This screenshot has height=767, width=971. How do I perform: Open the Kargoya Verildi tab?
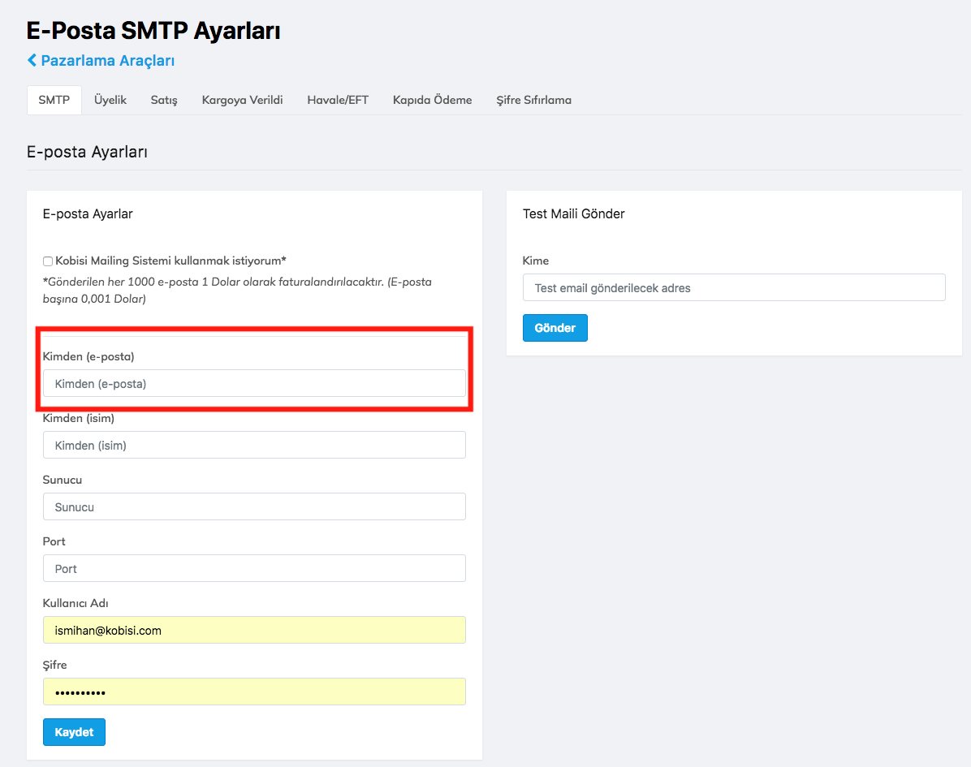point(242,100)
